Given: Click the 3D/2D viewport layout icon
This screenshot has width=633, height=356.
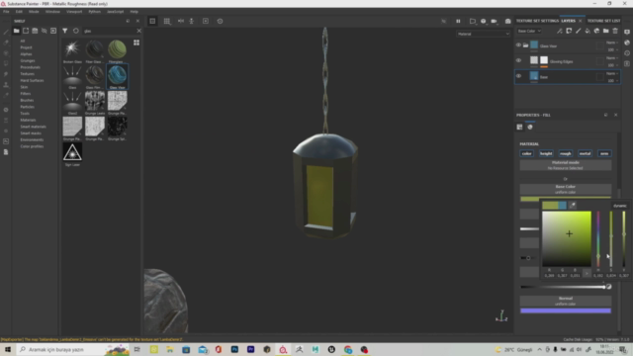Looking at the screenshot, I should click(152, 21).
